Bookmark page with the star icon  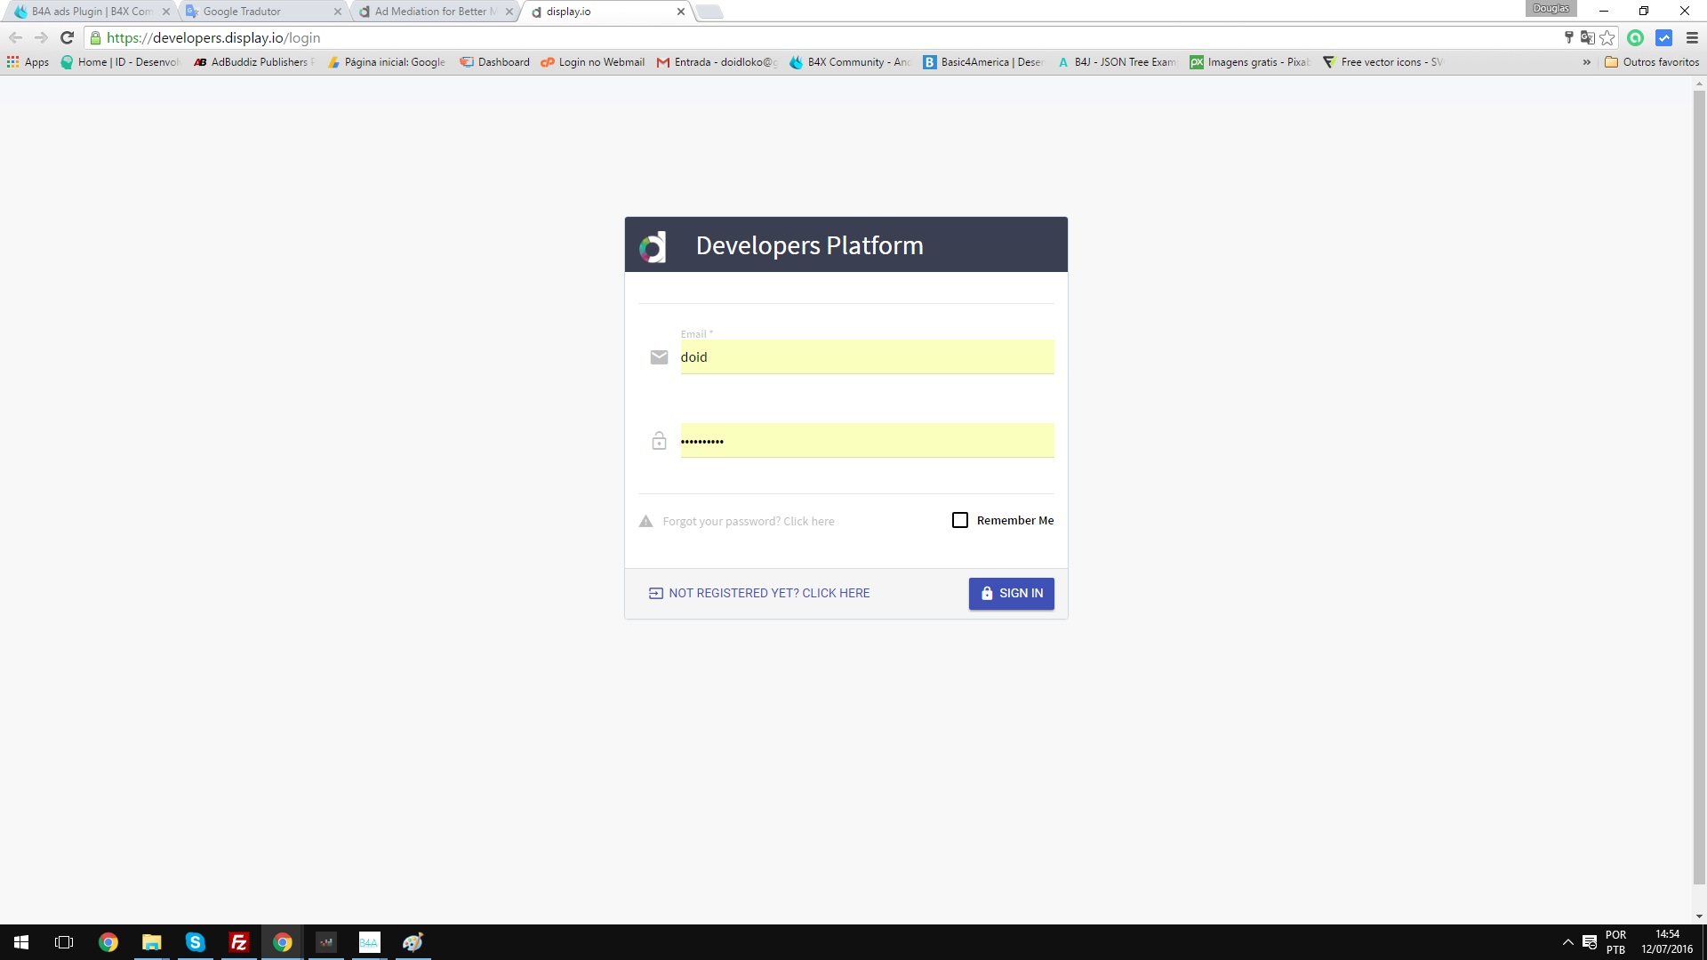tap(1607, 37)
